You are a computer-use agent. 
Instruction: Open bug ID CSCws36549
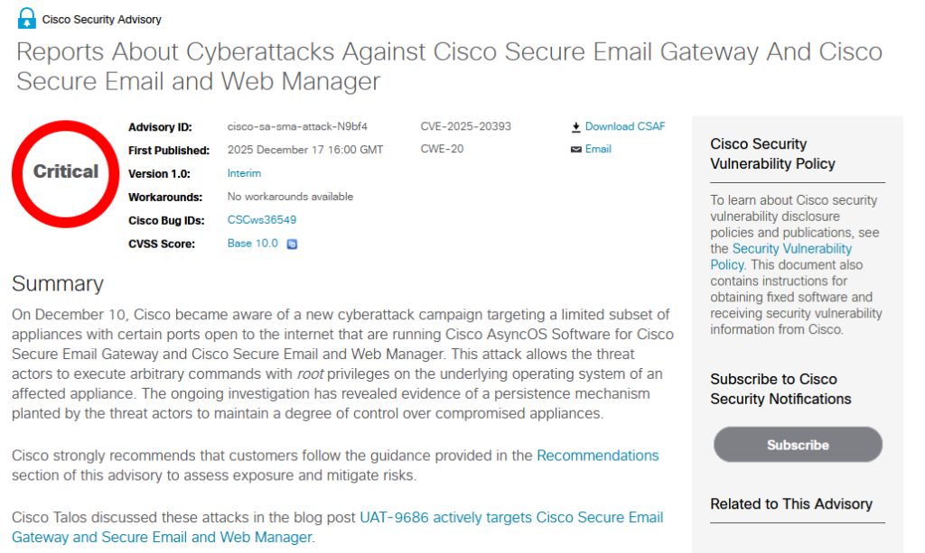(262, 220)
